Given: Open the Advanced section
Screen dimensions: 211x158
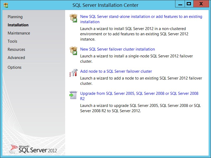Looking at the screenshot, I should 16,58.
